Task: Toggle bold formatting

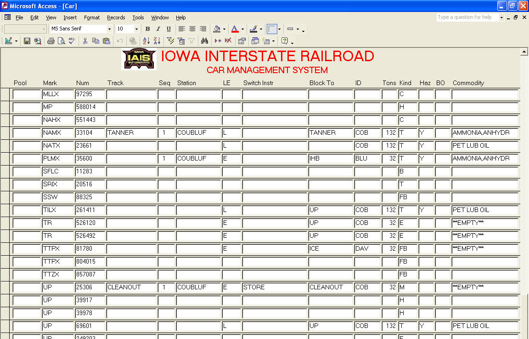Action: pyautogui.click(x=147, y=29)
